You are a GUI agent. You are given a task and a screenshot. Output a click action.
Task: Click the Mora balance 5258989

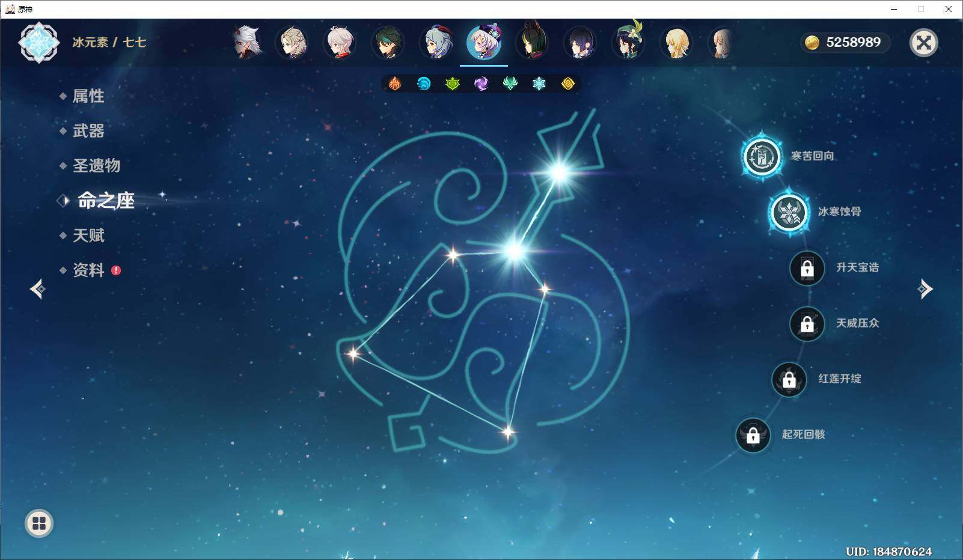coord(853,42)
